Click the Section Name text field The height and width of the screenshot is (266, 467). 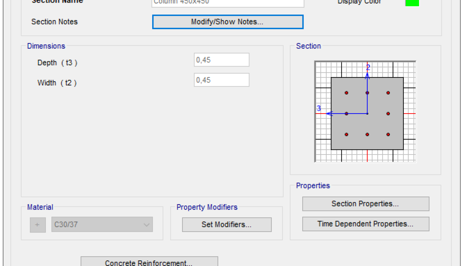(228, 3)
